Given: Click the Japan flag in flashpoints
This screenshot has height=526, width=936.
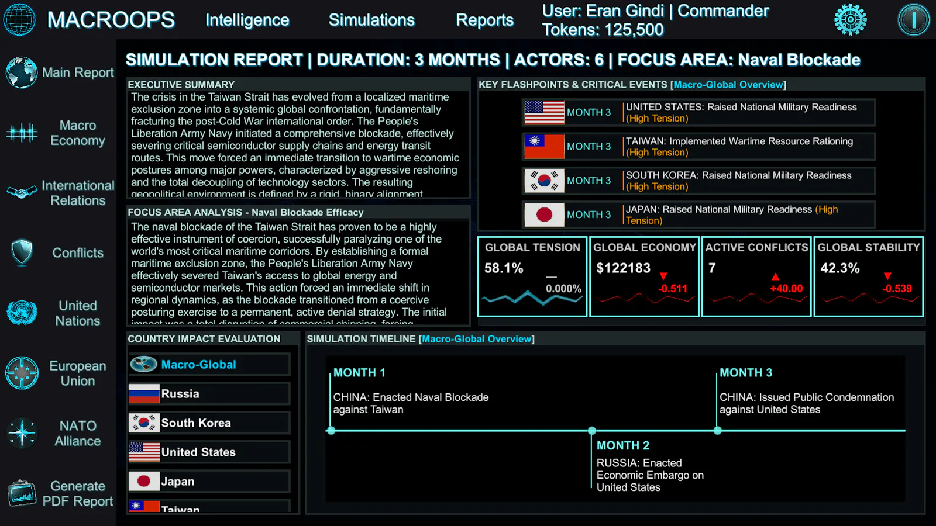Looking at the screenshot, I should pos(544,214).
